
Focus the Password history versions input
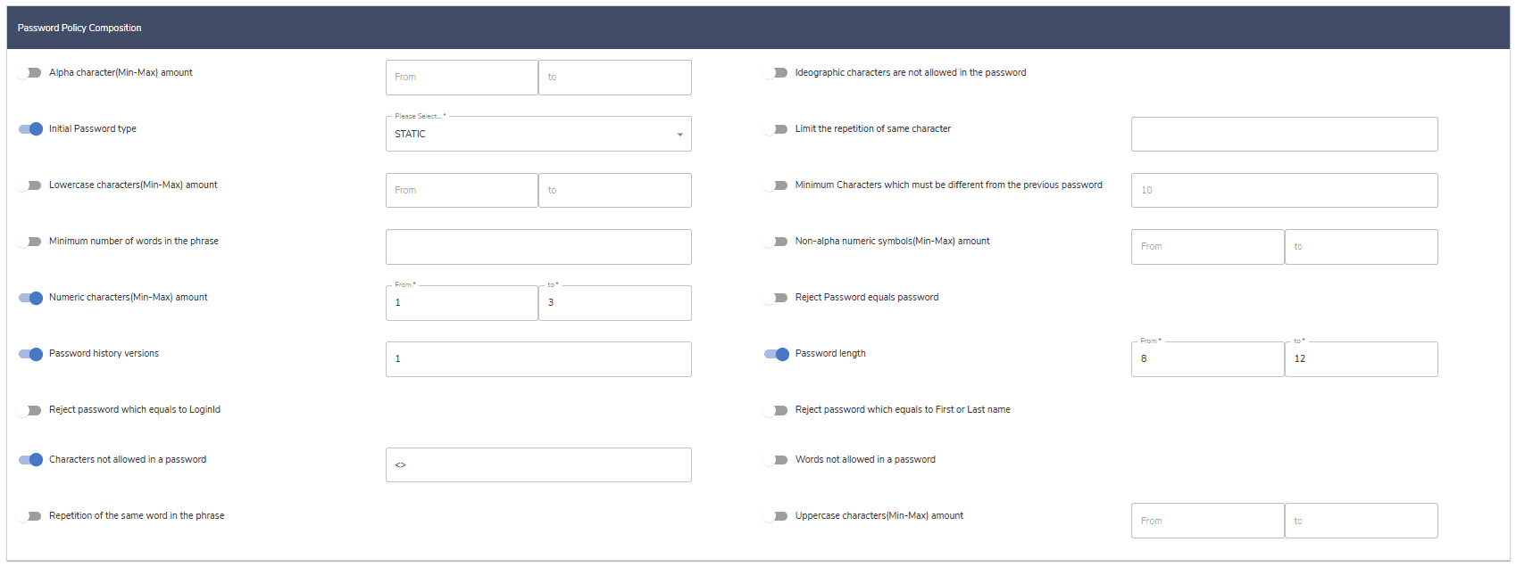coord(537,359)
